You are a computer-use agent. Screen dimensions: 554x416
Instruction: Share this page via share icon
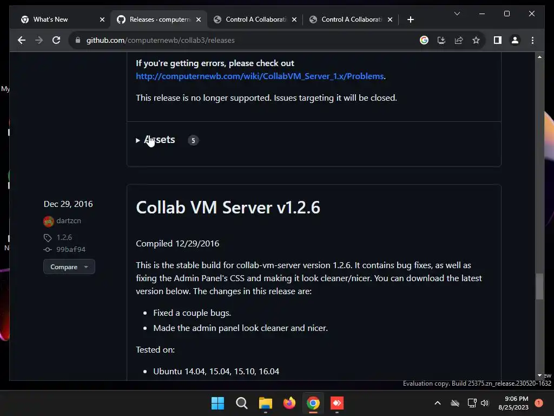tap(459, 40)
